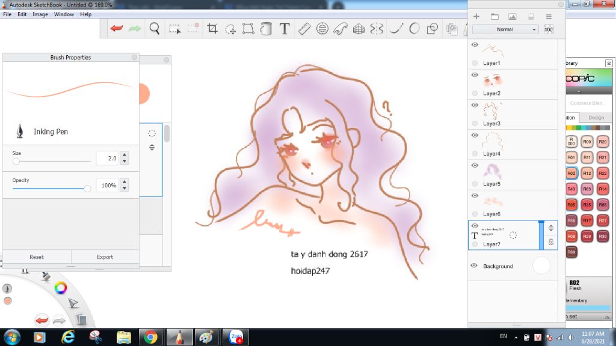Select the Layer5 thumbnail

coord(492,171)
